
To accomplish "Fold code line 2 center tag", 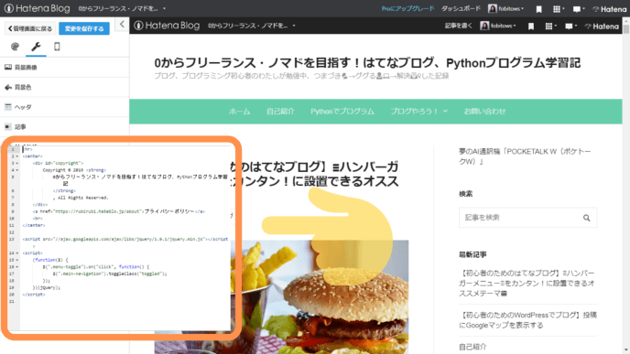I will point(16,156).
